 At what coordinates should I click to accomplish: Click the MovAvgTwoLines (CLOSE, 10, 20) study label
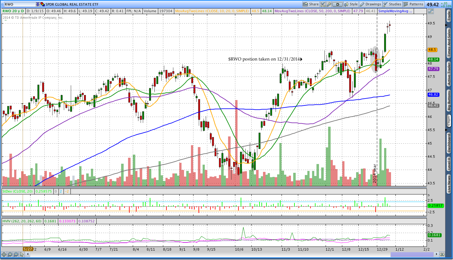(x=212, y=11)
